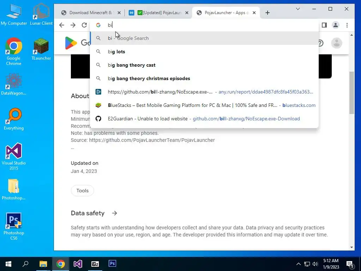The height and width of the screenshot is (271, 361).
Task: Close the PojavLauncher - Apps tab
Action: (254, 13)
